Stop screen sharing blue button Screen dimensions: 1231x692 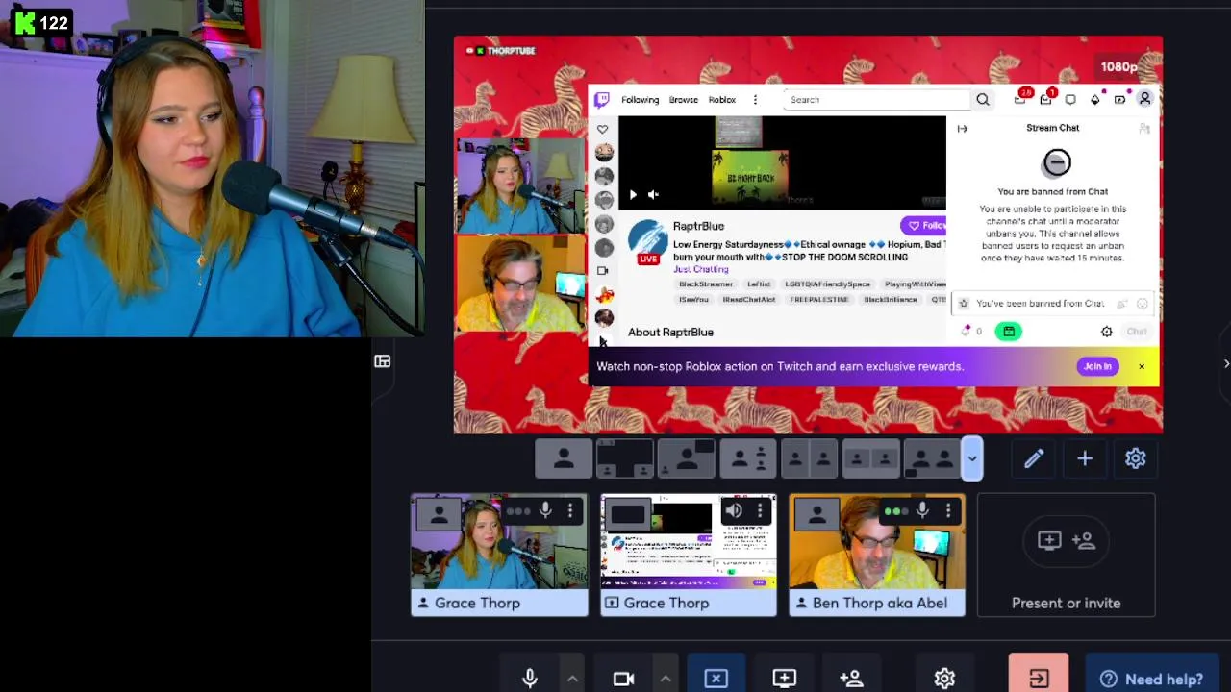[716, 679]
